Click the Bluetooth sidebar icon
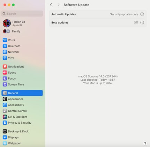This screenshot has height=147, width=150. [5, 46]
